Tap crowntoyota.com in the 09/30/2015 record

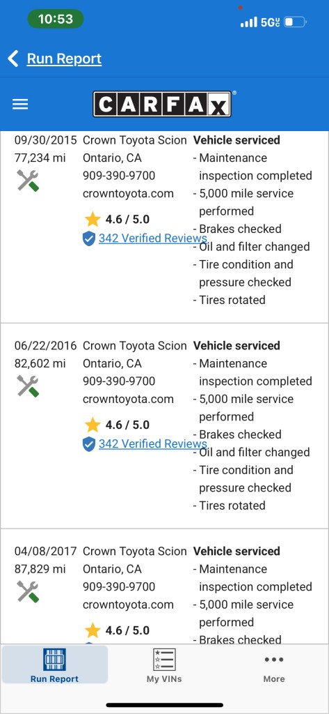click(128, 194)
